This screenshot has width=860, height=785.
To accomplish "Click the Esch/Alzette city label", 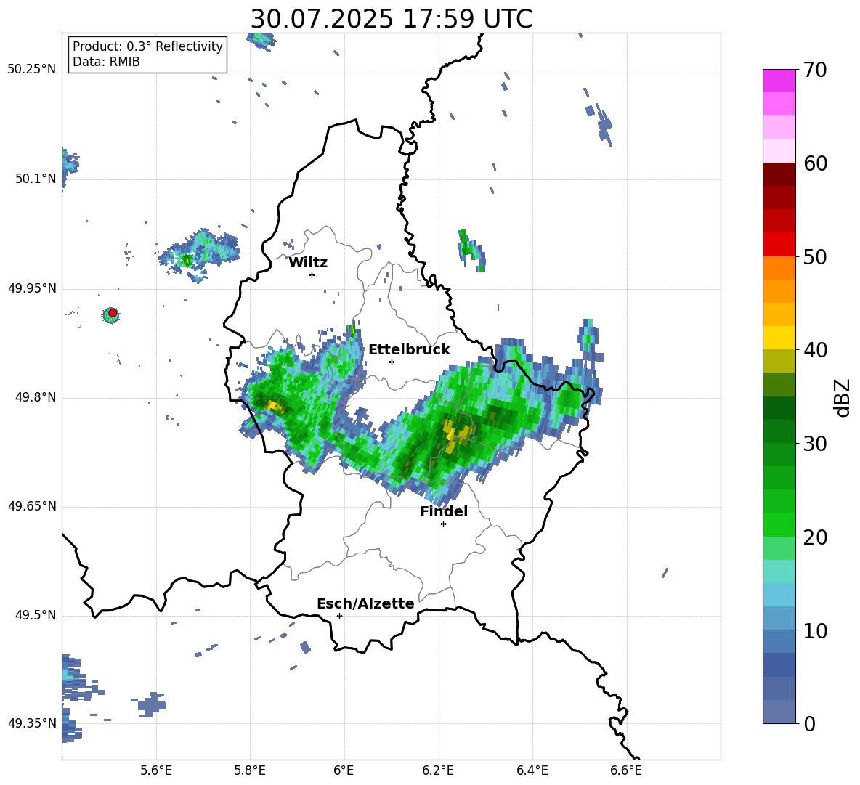I will (365, 603).
